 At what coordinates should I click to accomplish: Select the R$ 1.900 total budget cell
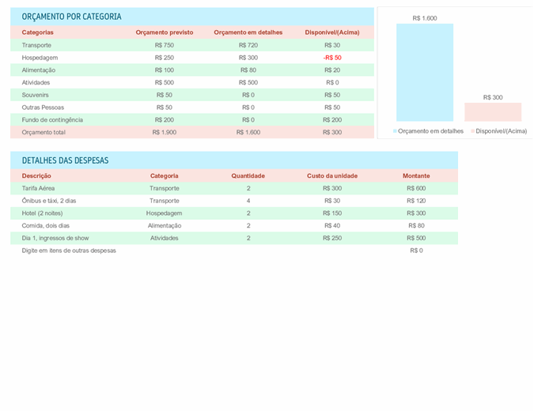164,132
